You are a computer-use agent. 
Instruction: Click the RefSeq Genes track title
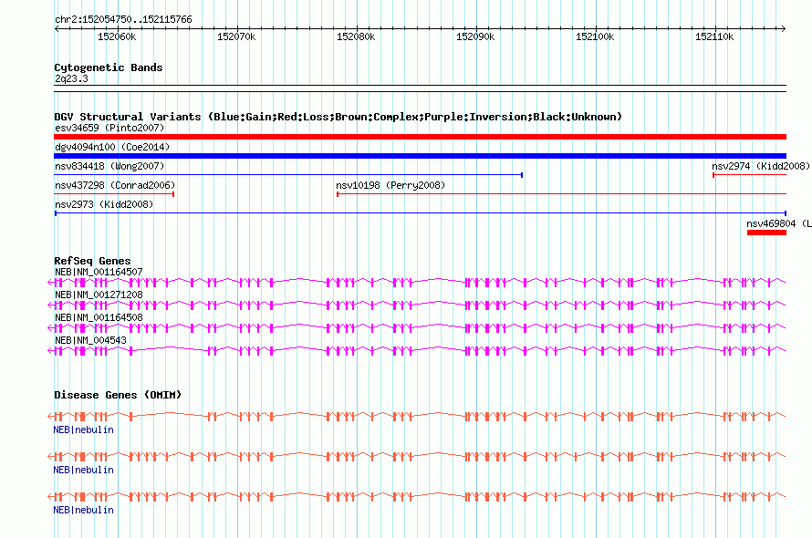pos(92,261)
